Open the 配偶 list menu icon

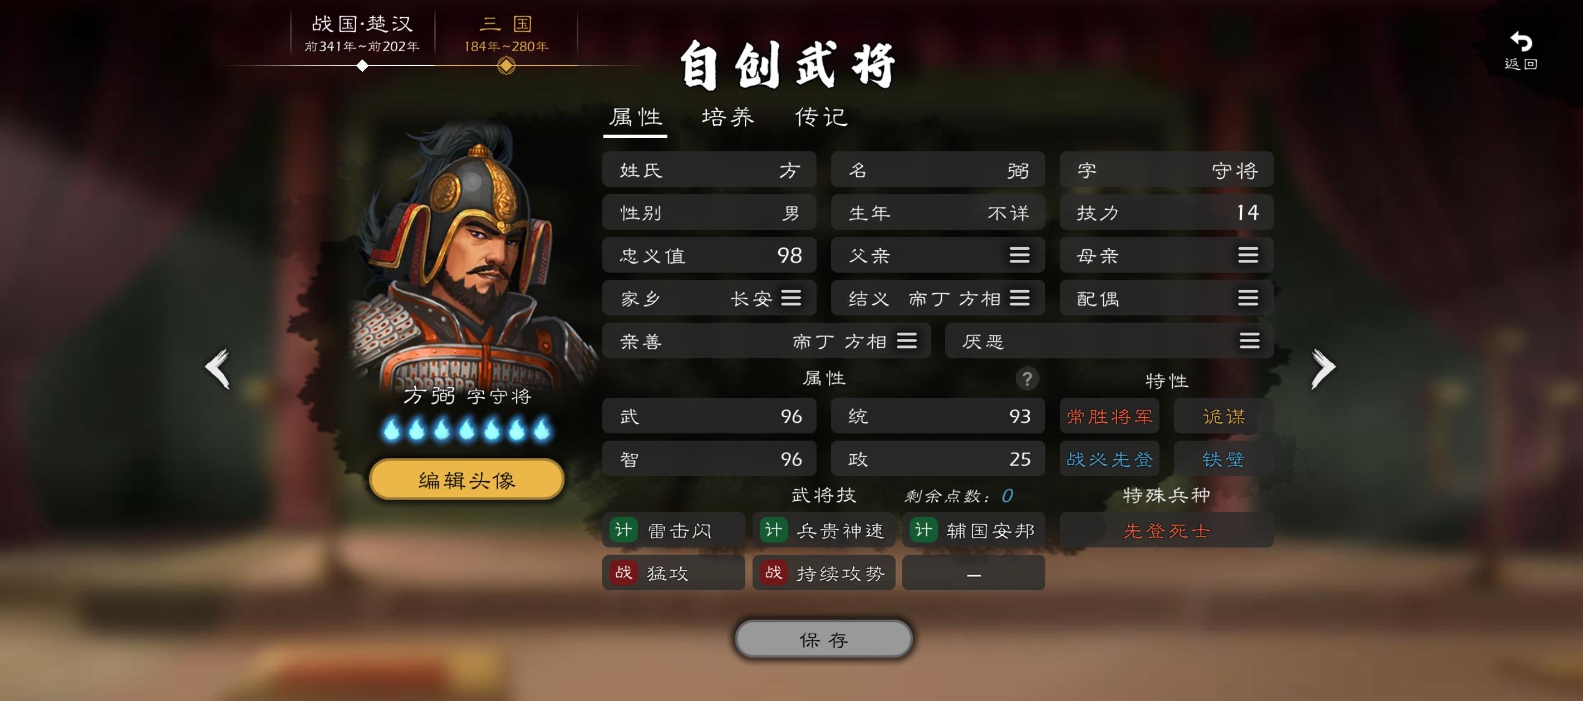click(x=1248, y=298)
